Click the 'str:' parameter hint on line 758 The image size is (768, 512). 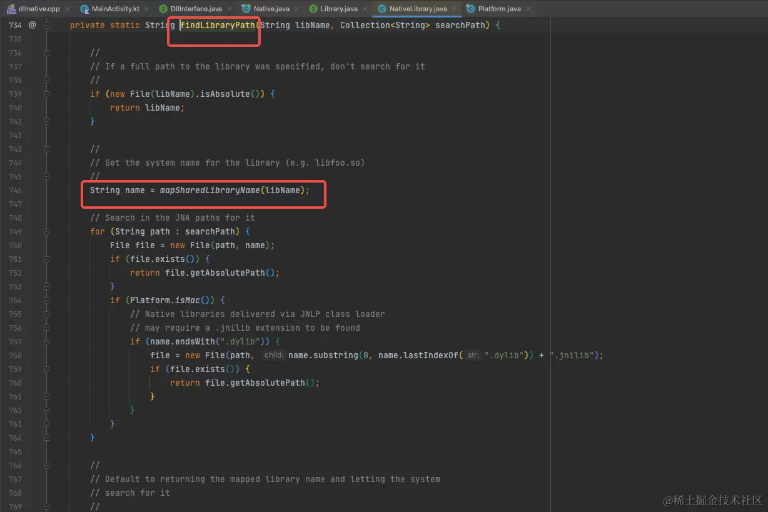[x=473, y=356]
